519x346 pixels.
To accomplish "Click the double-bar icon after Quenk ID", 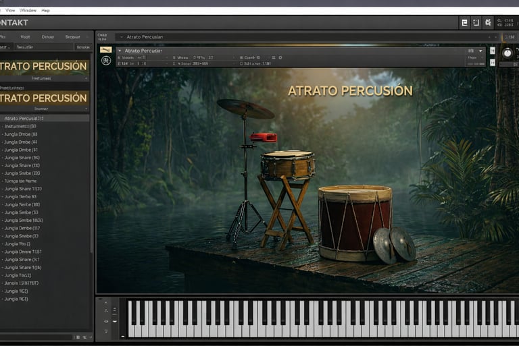I will click(x=274, y=57).
